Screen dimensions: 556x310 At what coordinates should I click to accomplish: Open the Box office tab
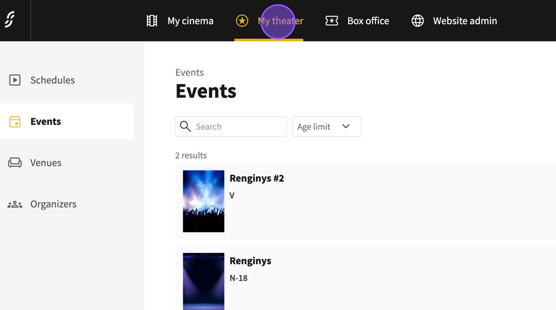click(368, 21)
